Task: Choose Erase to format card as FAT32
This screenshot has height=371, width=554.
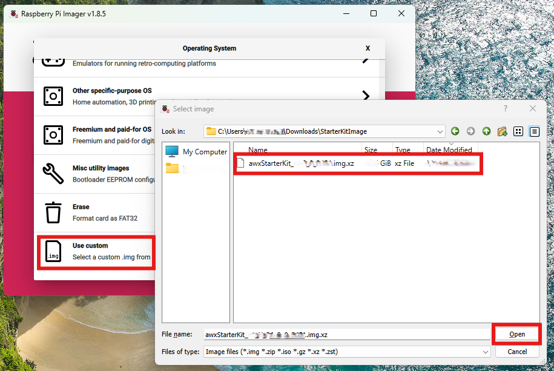Action: 96,212
